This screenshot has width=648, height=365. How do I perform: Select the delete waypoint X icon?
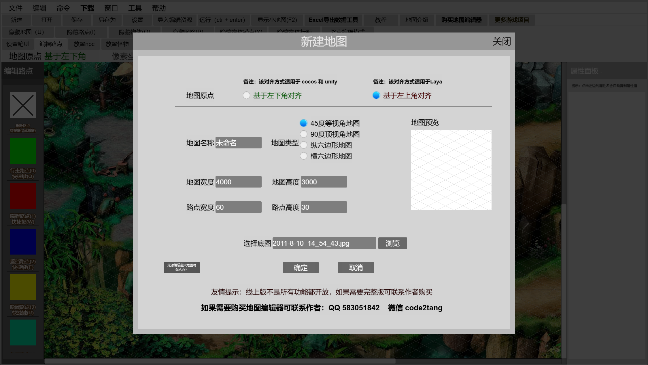tap(23, 105)
